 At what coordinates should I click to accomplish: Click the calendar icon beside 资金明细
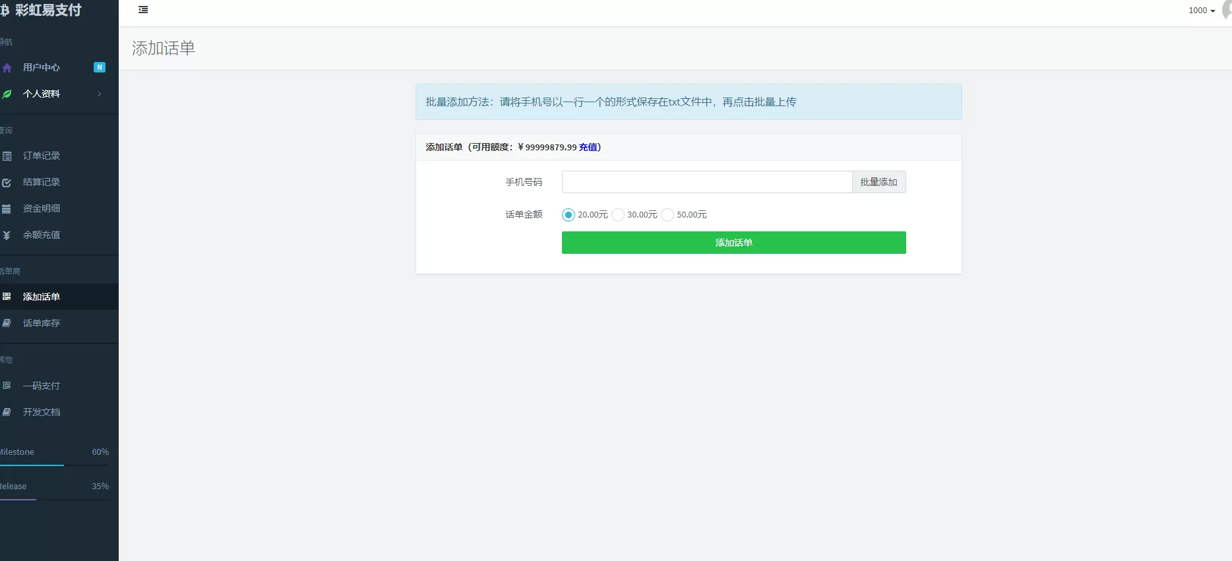tap(7, 209)
